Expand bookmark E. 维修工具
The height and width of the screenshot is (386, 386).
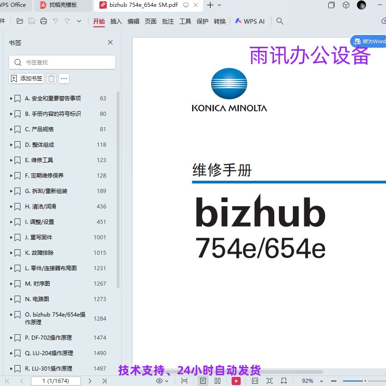pyautogui.click(x=11, y=160)
